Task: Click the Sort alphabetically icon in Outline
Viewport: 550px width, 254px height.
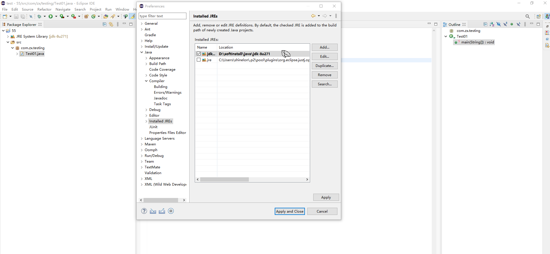Action: 492,24
